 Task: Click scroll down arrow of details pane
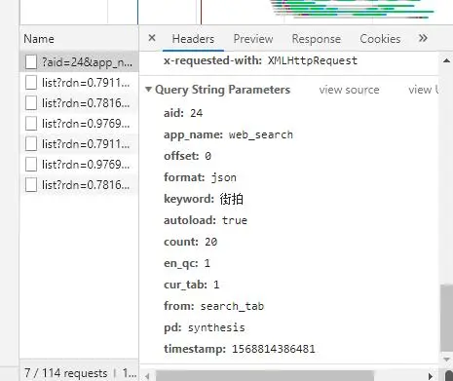point(446,360)
